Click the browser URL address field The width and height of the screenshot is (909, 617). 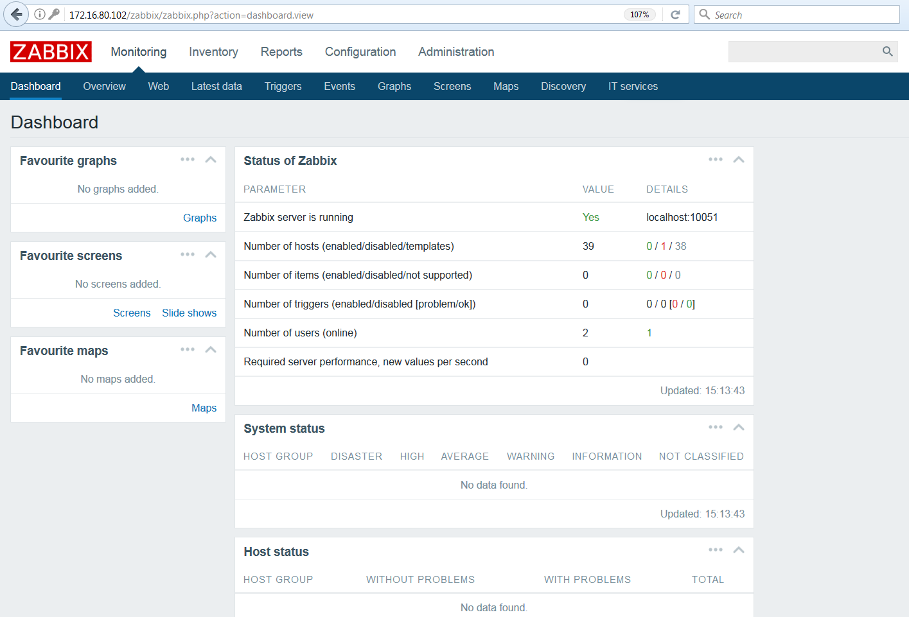click(x=344, y=15)
